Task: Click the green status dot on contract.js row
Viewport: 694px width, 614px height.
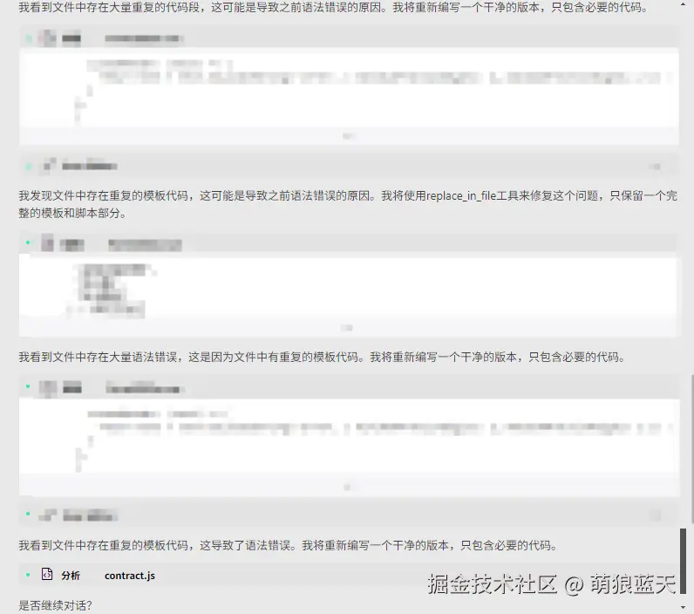Action: pos(28,575)
